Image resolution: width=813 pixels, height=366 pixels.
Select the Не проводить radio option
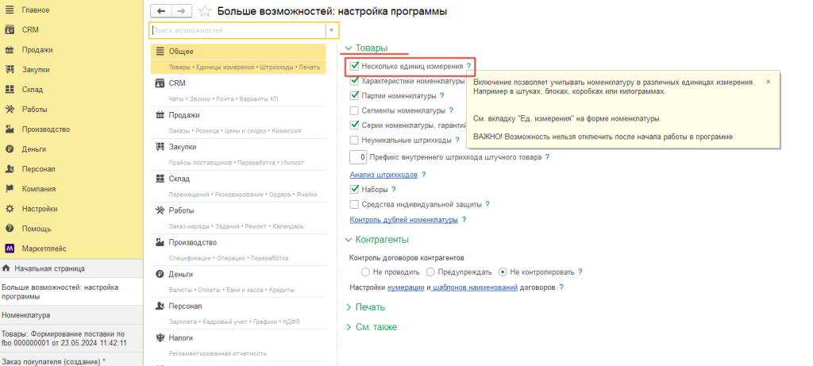(x=365, y=272)
